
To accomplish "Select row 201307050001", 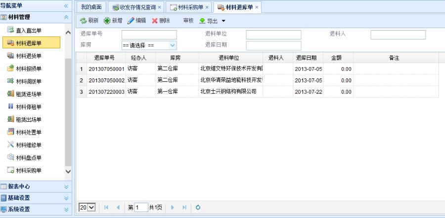I will point(258,69).
